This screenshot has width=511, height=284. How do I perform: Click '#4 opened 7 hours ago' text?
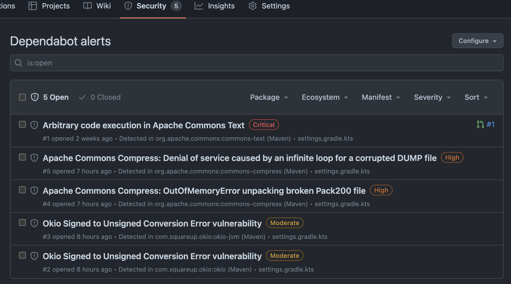77,204
